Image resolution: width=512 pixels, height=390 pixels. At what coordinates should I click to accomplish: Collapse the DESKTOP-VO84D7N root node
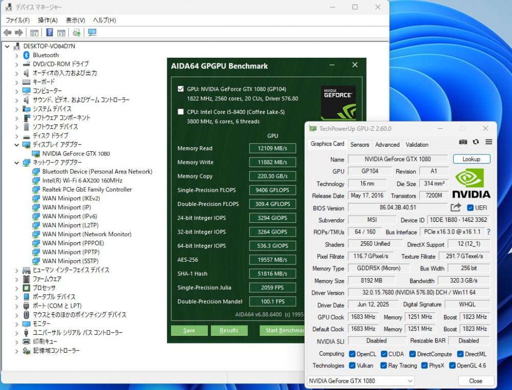(x=7, y=47)
